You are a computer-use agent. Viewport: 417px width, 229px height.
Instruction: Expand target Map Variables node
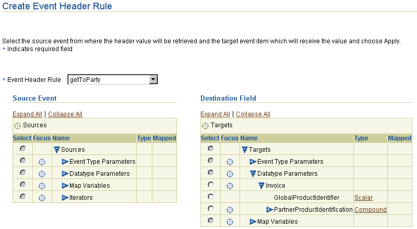coord(253,222)
